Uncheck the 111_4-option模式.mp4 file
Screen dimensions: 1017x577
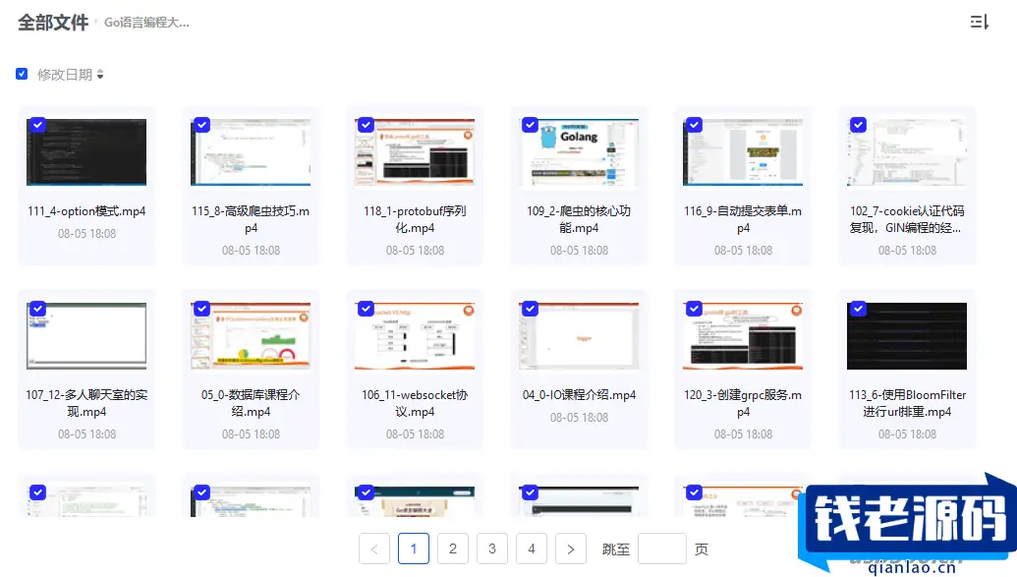pos(37,125)
